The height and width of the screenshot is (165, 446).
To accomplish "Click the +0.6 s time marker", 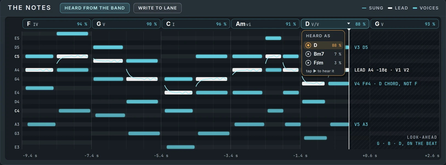I will 370,155.
